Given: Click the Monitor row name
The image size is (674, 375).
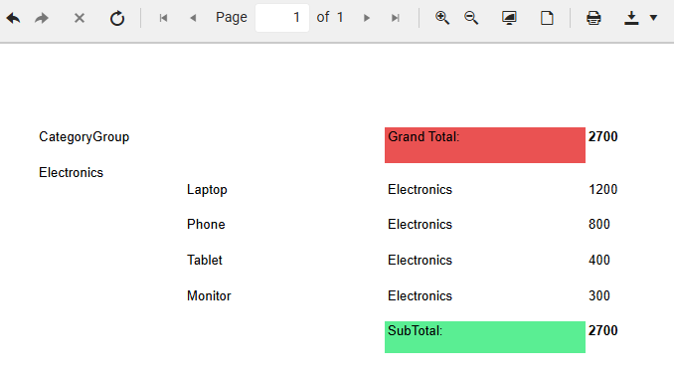Looking at the screenshot, I should tap(209, 295).
